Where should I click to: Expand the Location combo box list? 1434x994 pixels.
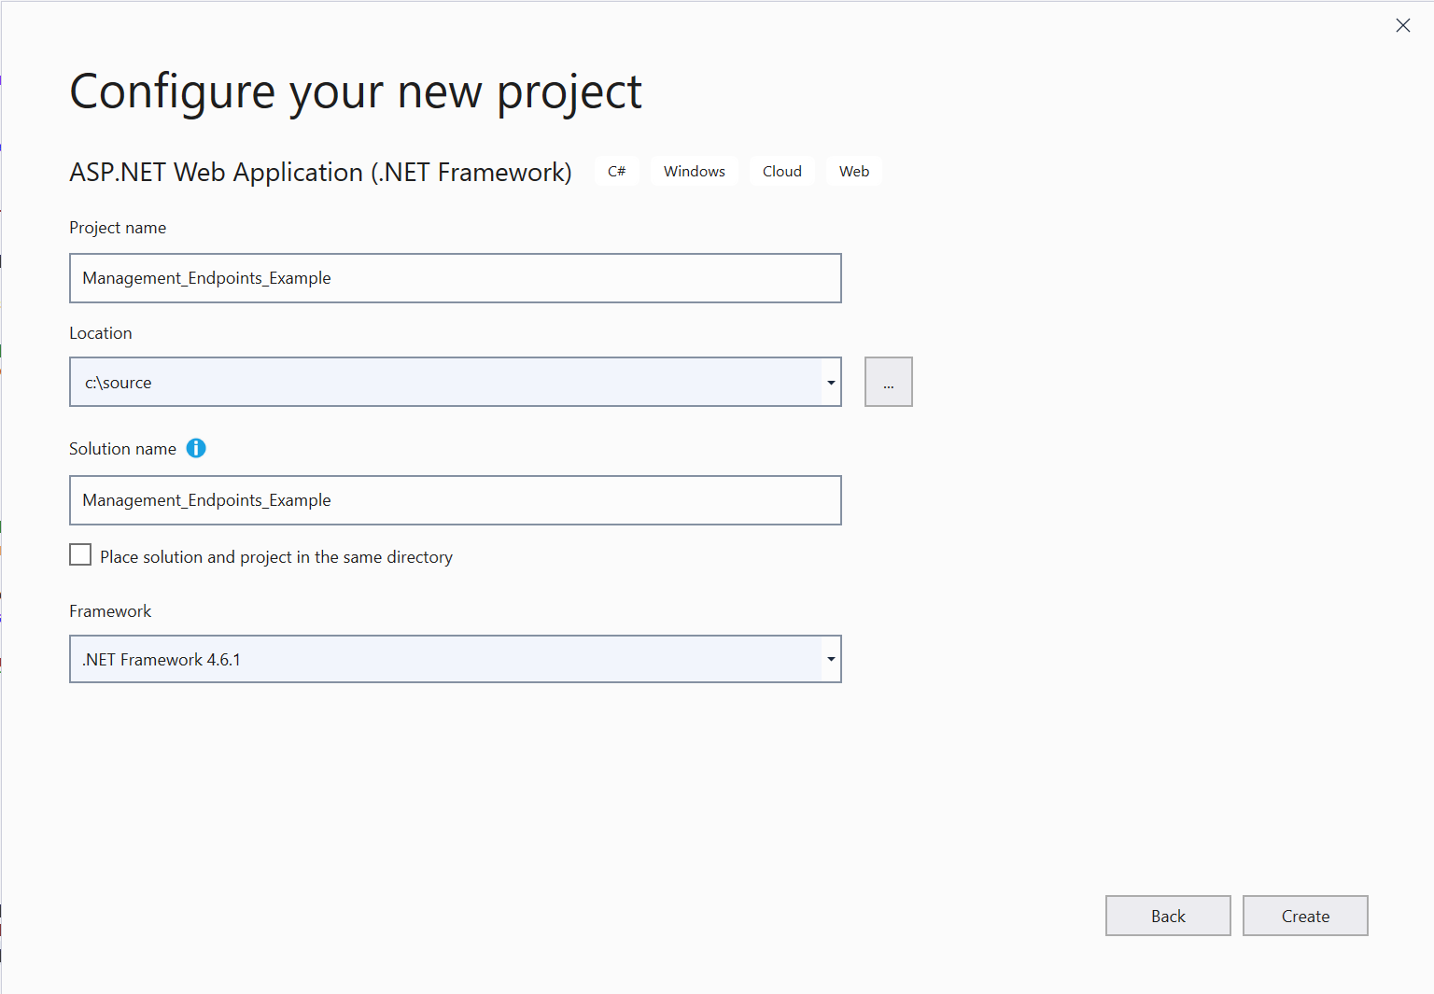[830, 382]
